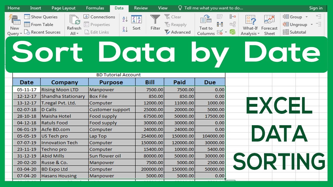Screen dimensions: 333x187
Task: Select the Company header cell
Action: 65,82
